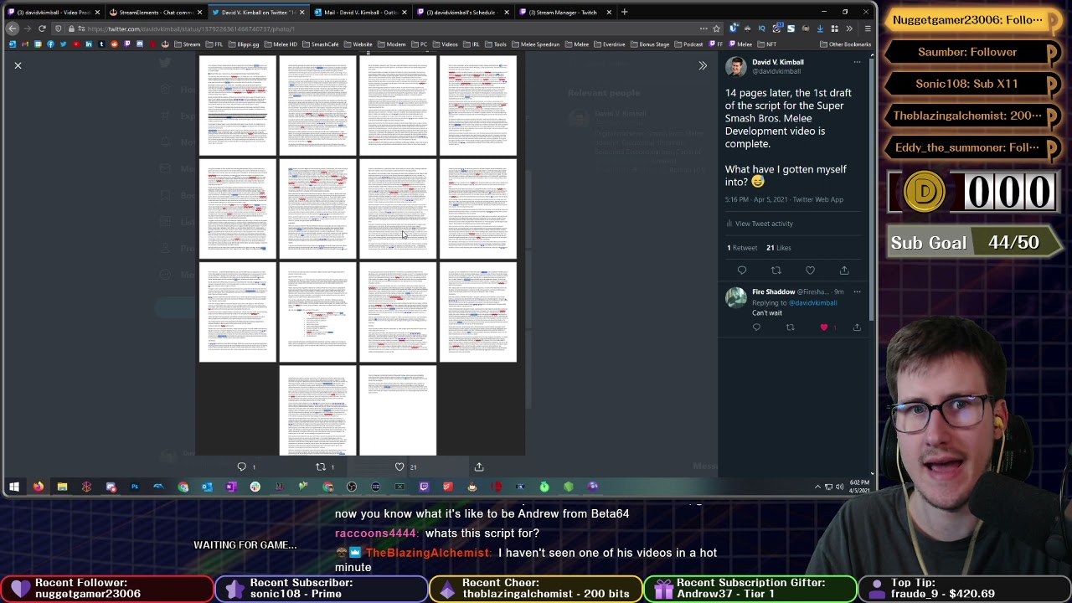Screen dimensions: 1072x603
Task: Like the tweet using the sidebar heart icon
Action: 810,271
